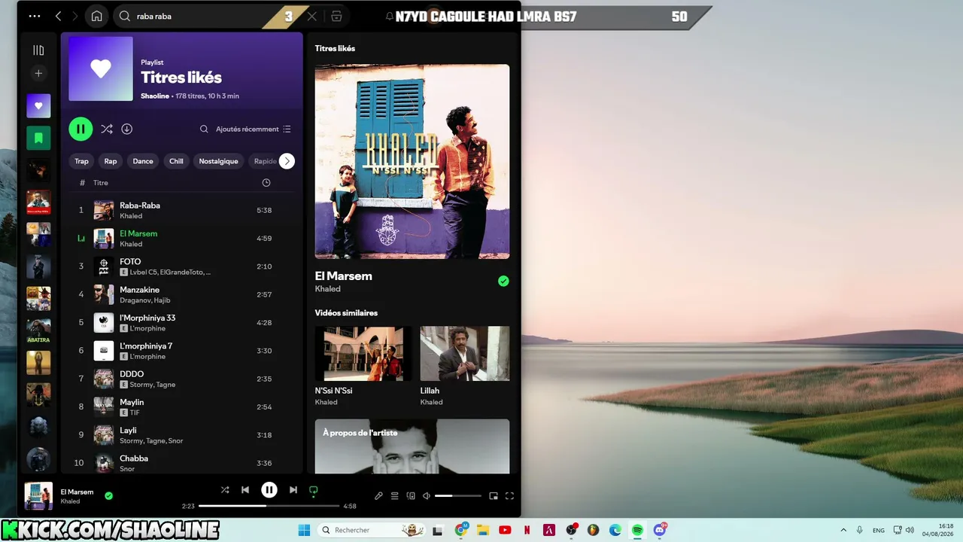This screenshot has height=542, width=963.
Task: Toggle the liked checkmark in player bar
Action: 108,496
